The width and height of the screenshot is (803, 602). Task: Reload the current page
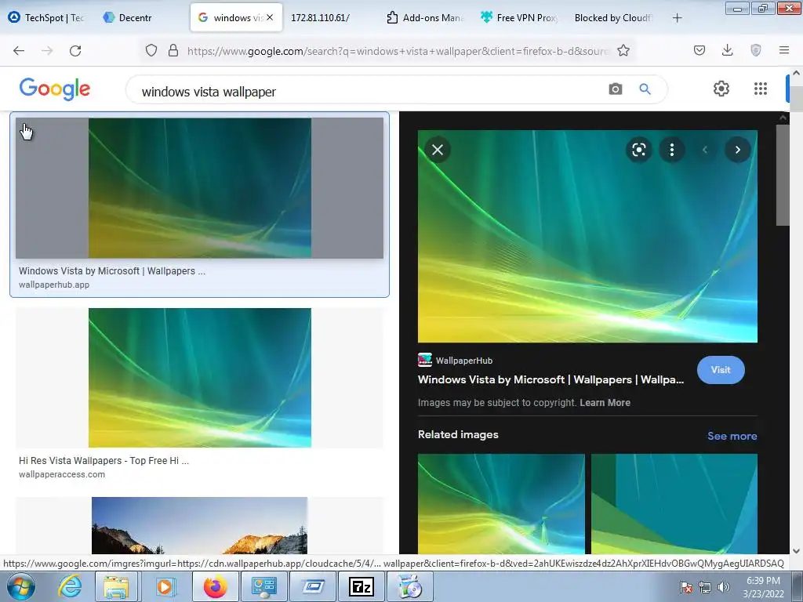click(x=75, y=50)
